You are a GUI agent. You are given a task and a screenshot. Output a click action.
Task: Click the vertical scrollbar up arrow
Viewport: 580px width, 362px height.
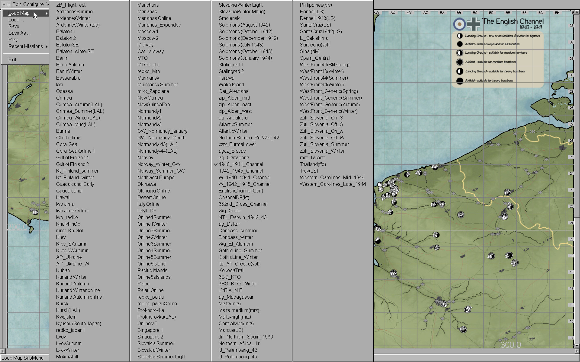point(577,13)
